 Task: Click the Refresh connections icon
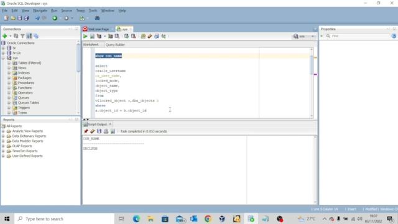pyautogui.click(x=16, y=36)
